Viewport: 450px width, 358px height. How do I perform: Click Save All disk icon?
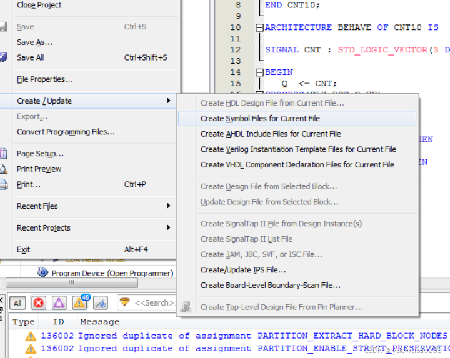[3, 57]
